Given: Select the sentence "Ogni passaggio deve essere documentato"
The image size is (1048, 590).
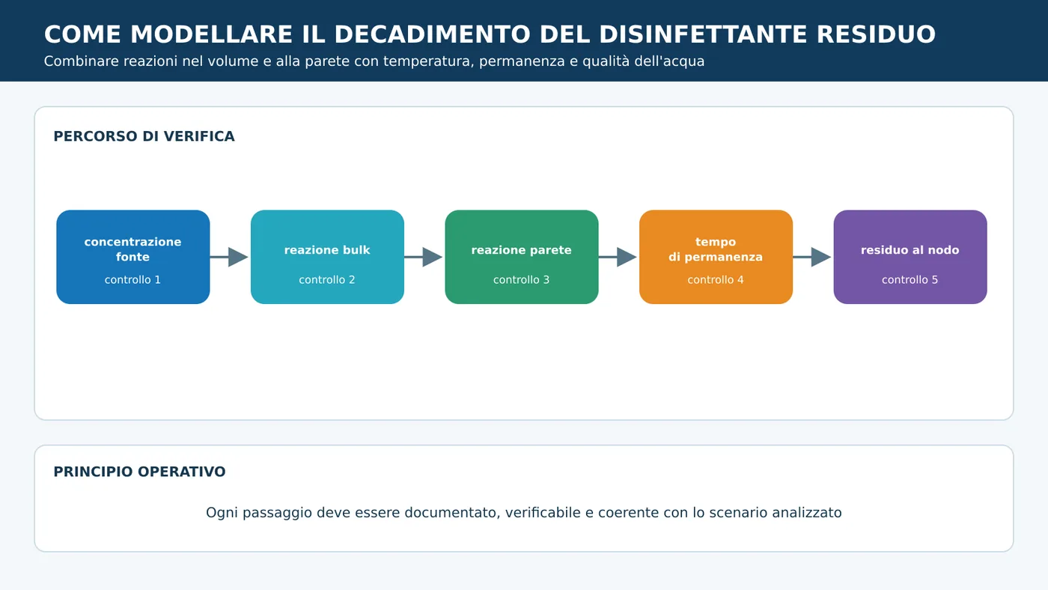Looking at the screenshot, I should [524, 513].
